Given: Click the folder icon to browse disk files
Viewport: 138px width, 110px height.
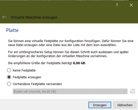Looking at the screenshot, I should click(132, 91).
